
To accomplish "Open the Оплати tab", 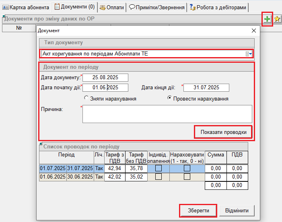I will [111, 7].
